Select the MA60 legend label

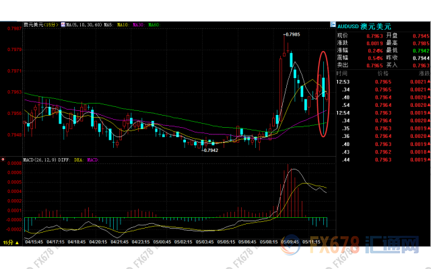point(154,25)
